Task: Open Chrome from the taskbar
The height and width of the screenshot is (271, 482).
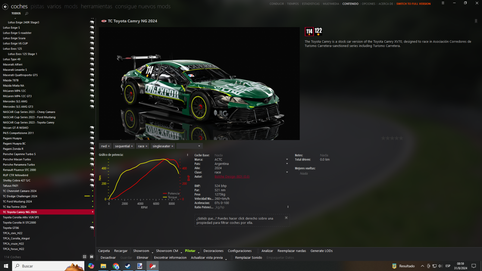Action: coord(116,266)
